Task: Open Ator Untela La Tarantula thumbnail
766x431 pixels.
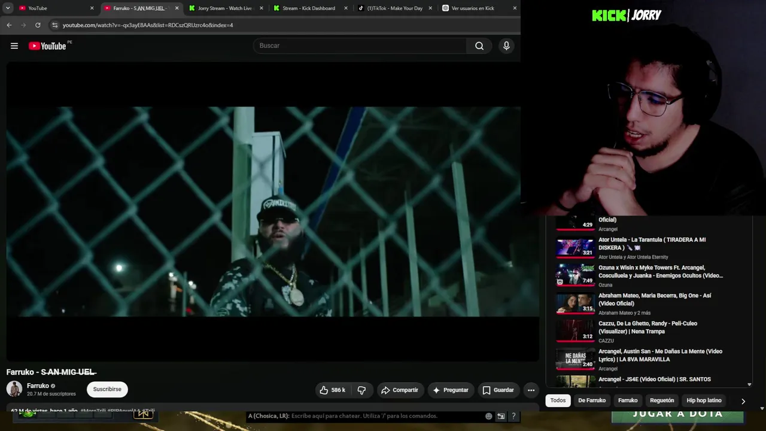Action: point(575,247)
